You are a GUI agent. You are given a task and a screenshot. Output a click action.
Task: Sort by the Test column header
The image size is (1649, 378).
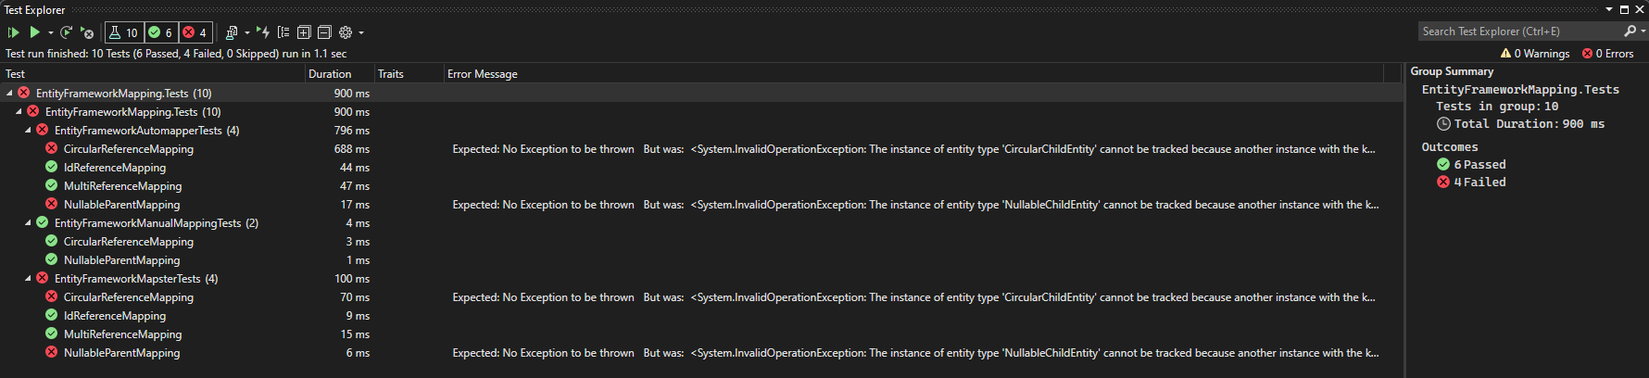tap(154, 74)
